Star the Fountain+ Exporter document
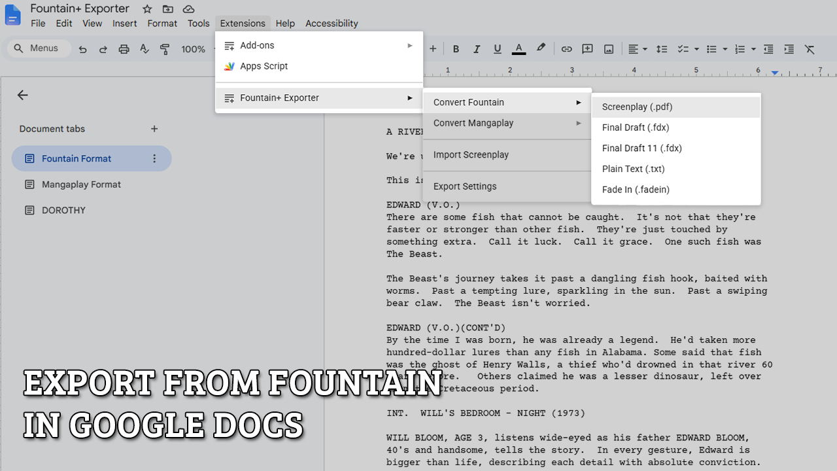 tap(147, 9)
